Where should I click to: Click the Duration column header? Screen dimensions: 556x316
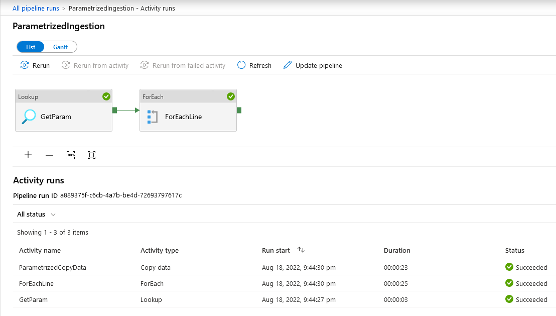397,250
